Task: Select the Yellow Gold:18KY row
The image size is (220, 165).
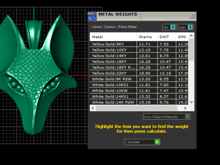Action: click(139, 61)
